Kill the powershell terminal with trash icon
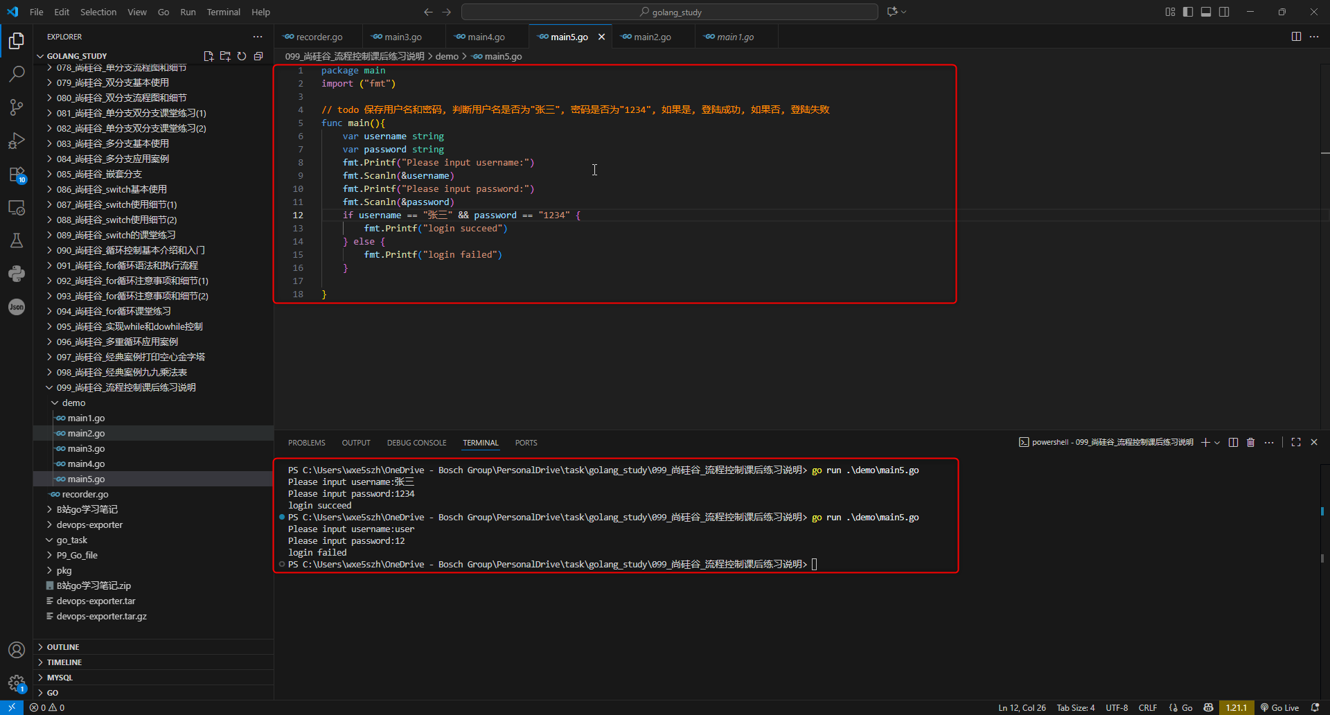Screen dimensions: 1330x715 [1251, 442]
